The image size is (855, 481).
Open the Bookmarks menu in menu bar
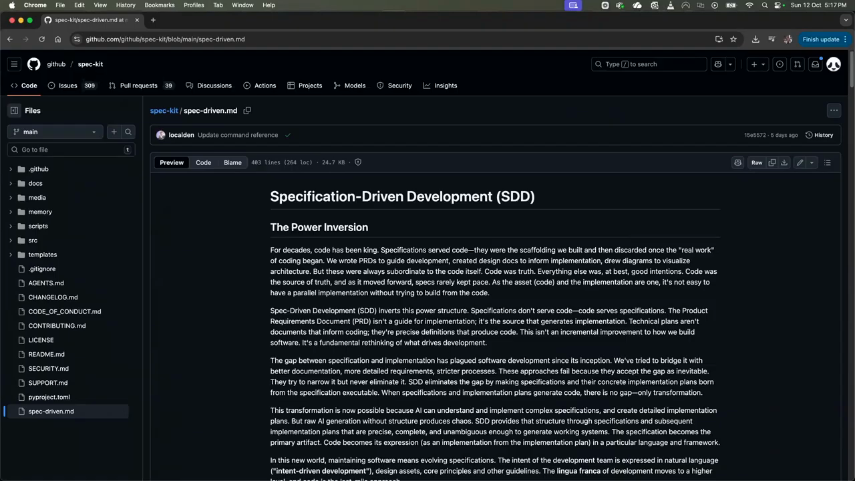tap(159, 5)
